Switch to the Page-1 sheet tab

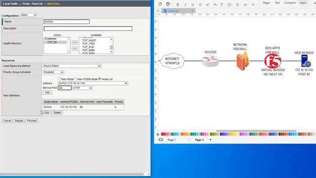[199, 139]
